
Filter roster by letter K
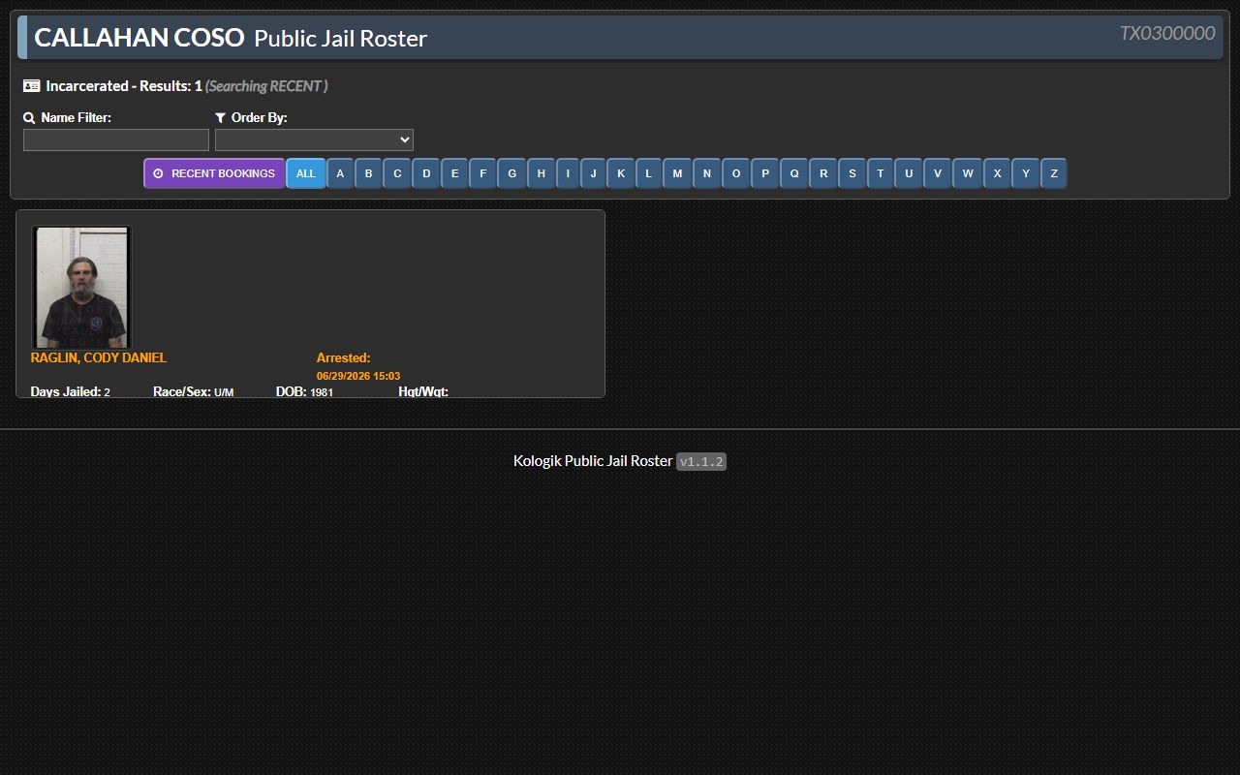tap(621, 173)
